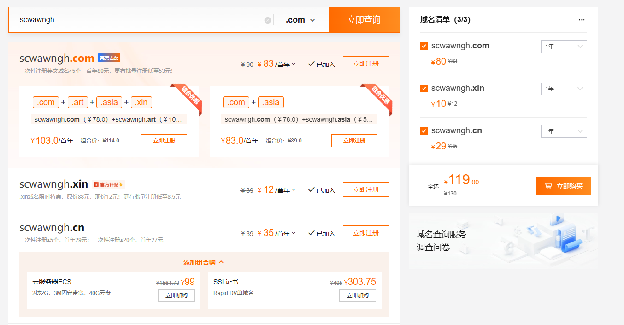Viewport: 624px width, 325px height.
Task: Click the ¥103.0/首年 bundle price
Action: click(x=52, y=141)
